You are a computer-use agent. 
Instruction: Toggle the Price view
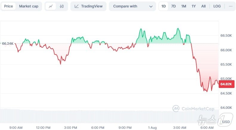[8, 6]
